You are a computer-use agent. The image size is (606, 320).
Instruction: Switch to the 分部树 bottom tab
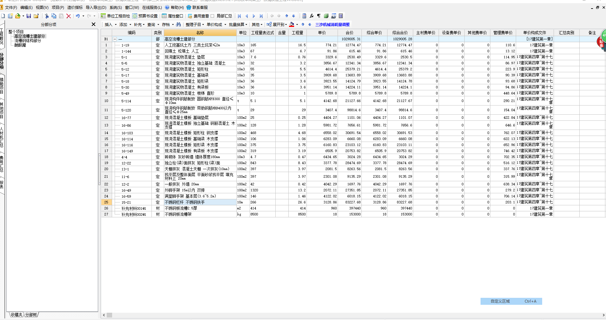(x=31, y=315)
